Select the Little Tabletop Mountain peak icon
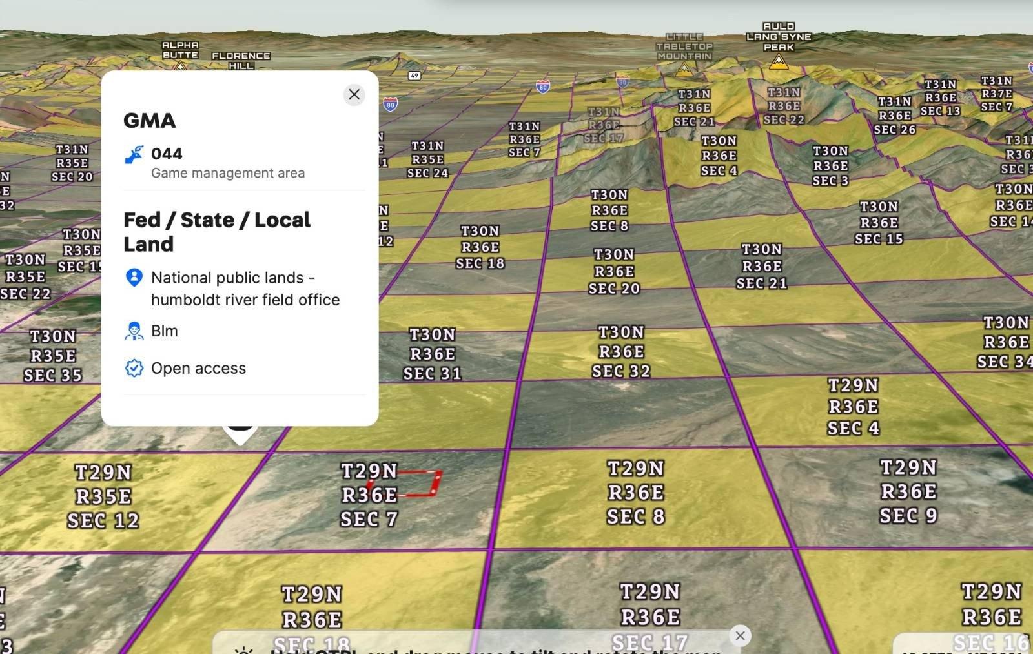Screen dimensions: 1033x654 click(684, 68)
